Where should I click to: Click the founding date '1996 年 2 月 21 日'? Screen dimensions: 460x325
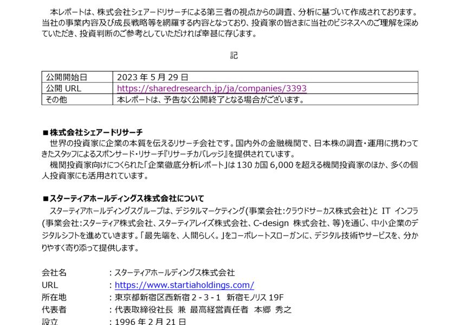point(151,322)
